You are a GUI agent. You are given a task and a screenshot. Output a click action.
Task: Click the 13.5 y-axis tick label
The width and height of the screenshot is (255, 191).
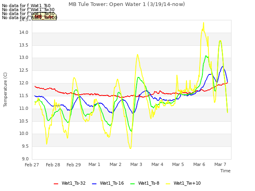[24, 45]
